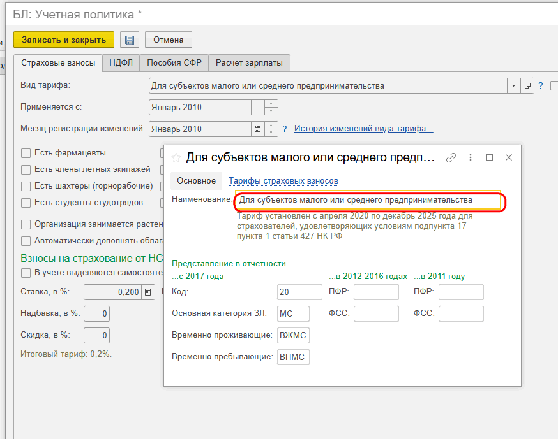Click 'Временно проживающие' field with ВЖМС
The height and width of the screenshot is (439, 558).
(x=293, y=335)
